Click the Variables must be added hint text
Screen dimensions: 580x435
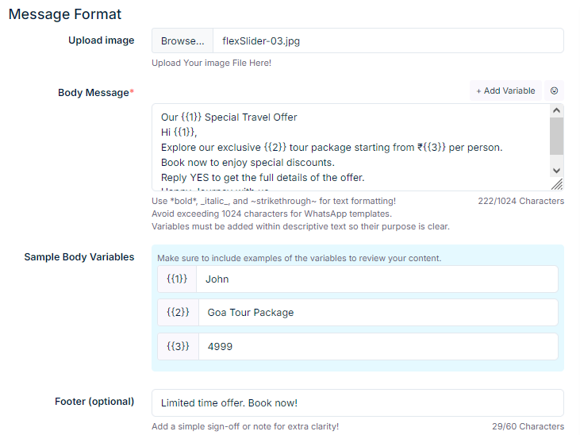pyautogui.click(x=301, y=226)
